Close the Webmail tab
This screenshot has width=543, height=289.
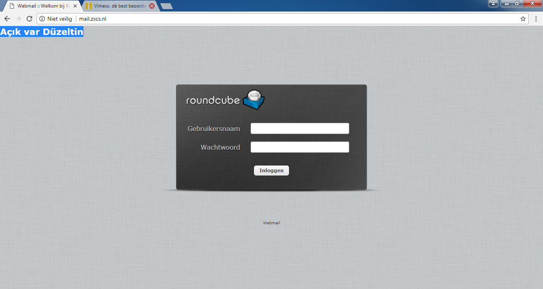[x=75, y=6]
